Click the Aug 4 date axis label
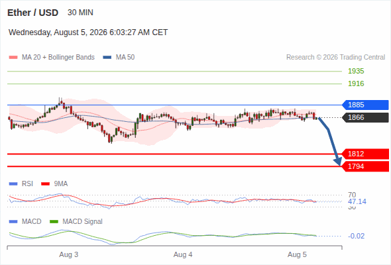The width and height of the screenshot is (391, 265). [183, 255]
